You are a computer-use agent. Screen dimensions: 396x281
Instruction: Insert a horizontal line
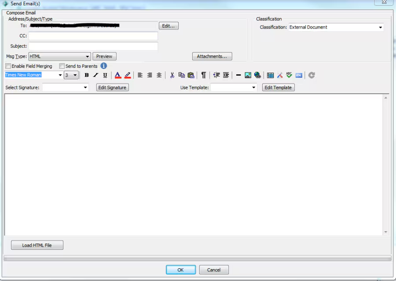(238, 75)
